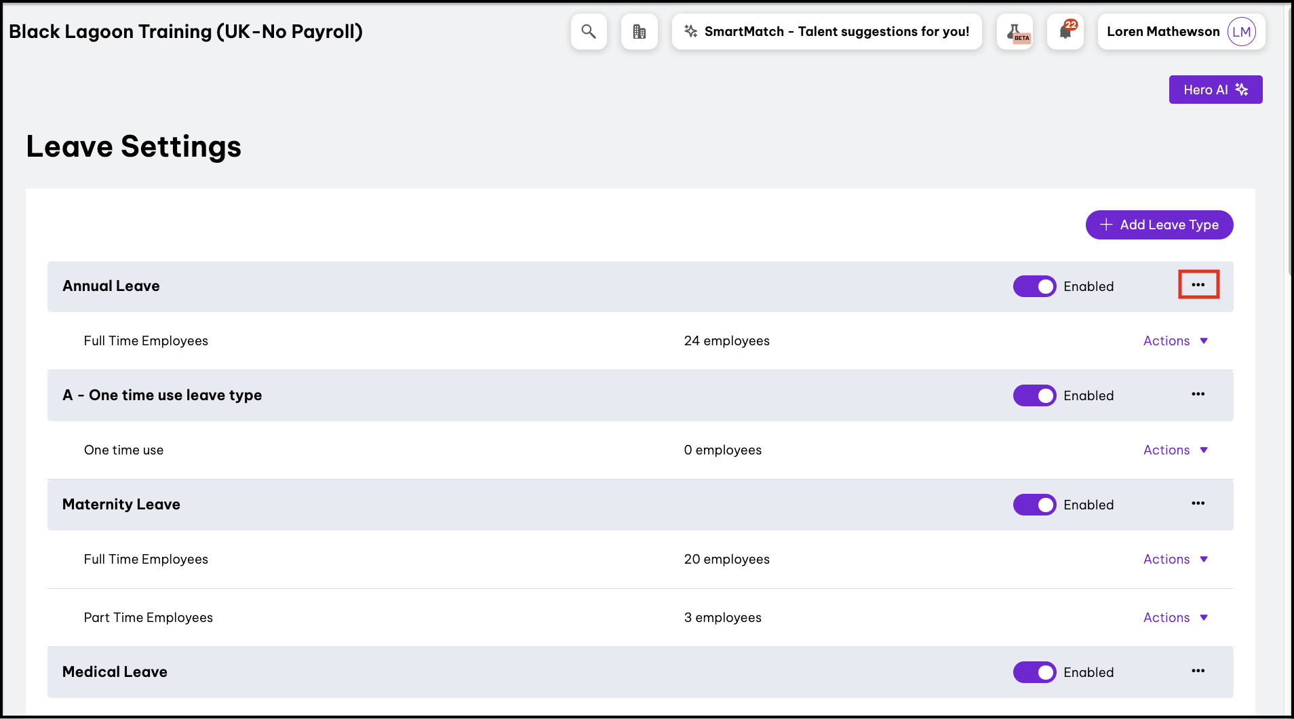Open the notifications bell

point(1065,32)
